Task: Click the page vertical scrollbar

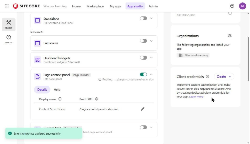Action: 248,59
